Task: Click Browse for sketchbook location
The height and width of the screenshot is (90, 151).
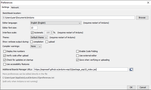Action: [142, 17]
